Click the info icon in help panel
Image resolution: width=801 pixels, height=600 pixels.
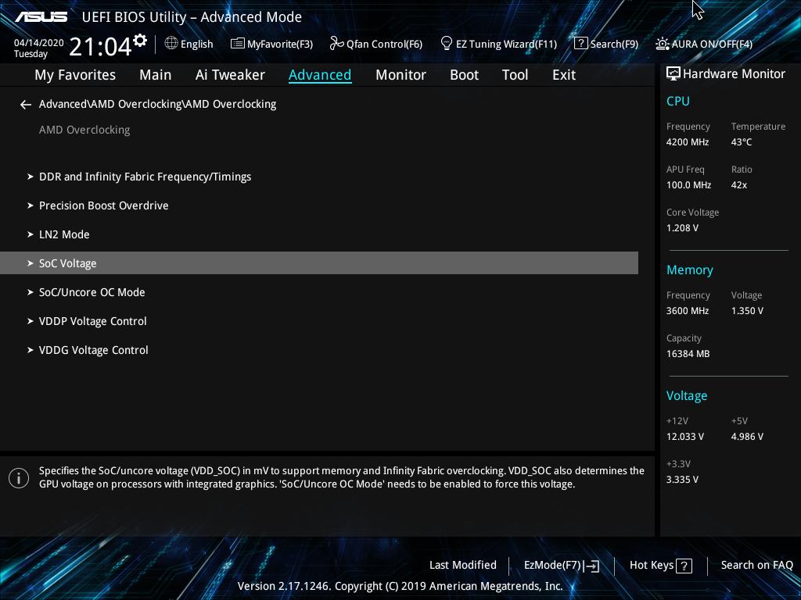pos(19,478)
